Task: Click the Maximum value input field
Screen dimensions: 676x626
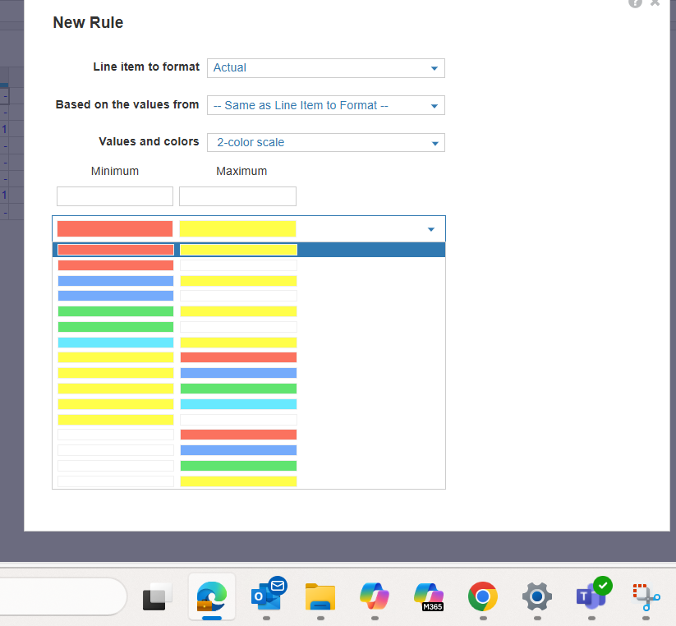Action: pyautogui.click(x=237, y=196)
